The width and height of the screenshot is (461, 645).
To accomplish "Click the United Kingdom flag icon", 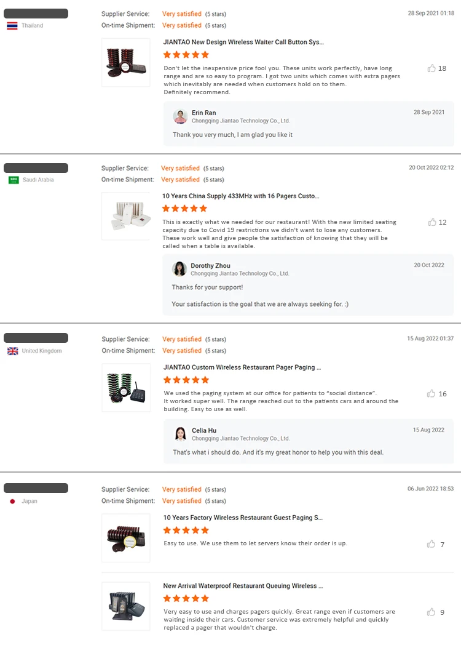I will point(12,351).
